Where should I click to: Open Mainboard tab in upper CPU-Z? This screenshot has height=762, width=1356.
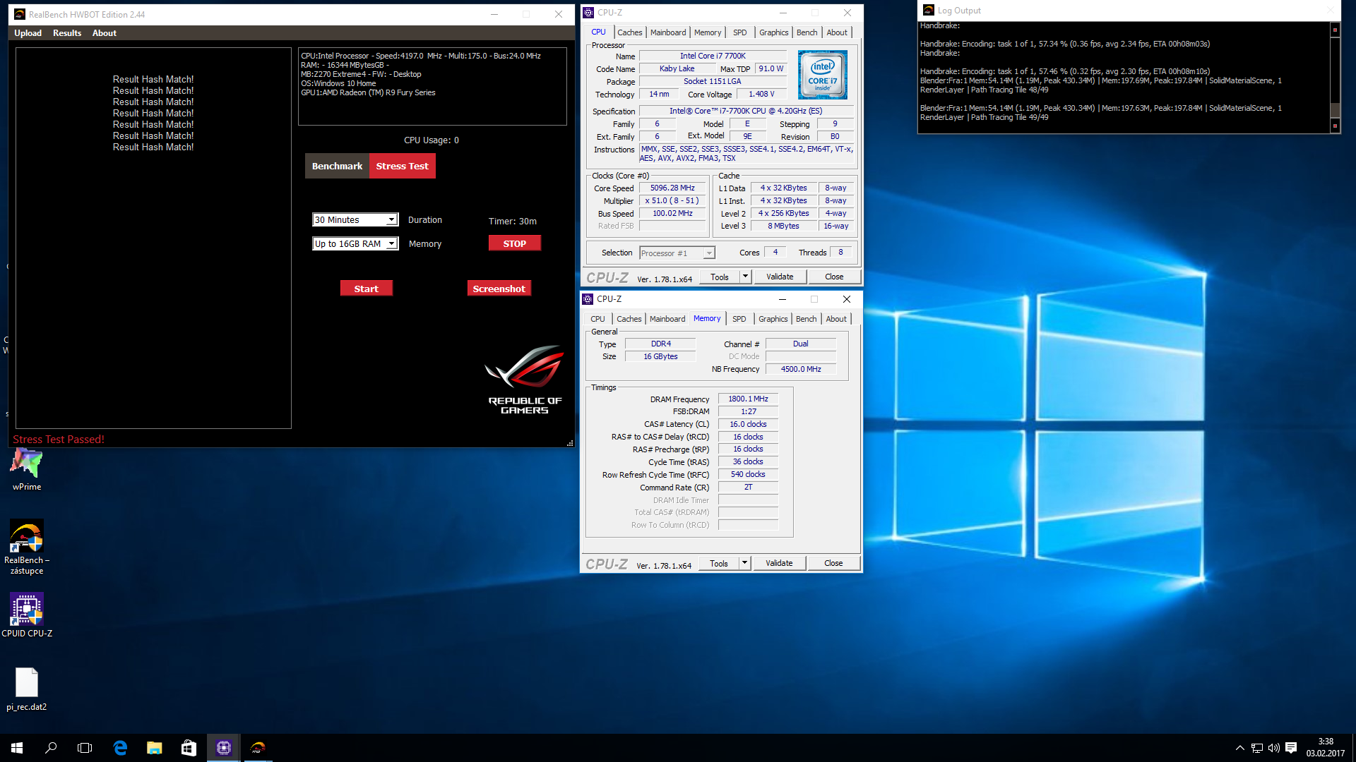tap(668, 32)
